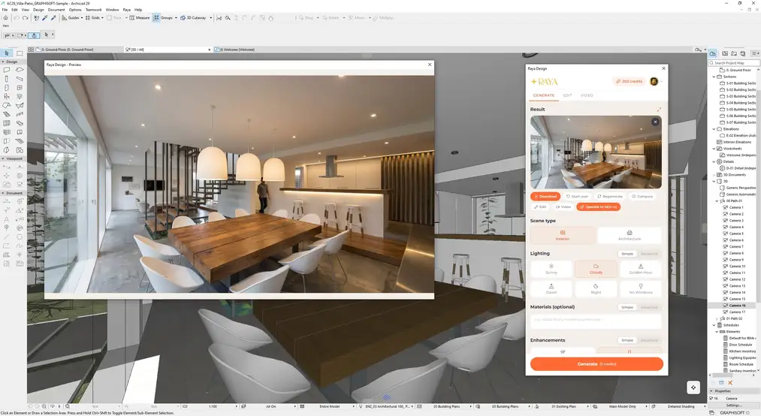The height and width of the screenshot is (416, 761).
Task: Download the generated Raya render
Action: pos(545,197)
